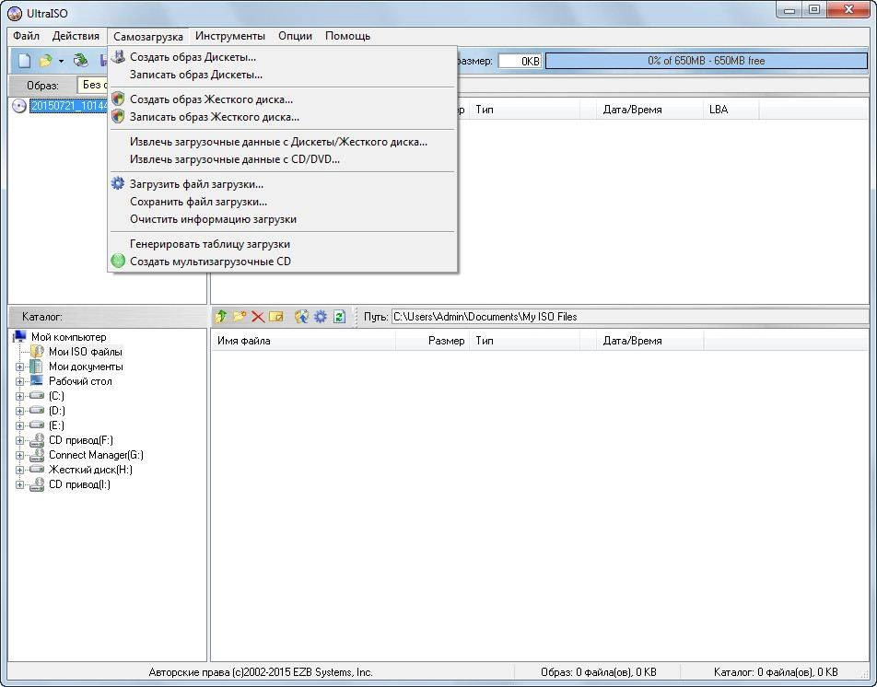Click the add files icon with blue arrow
This screenshot has width=877, height=687.
pos(301,317)
